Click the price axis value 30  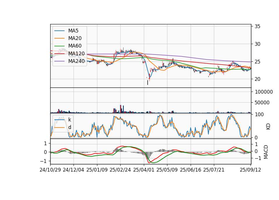257,44
